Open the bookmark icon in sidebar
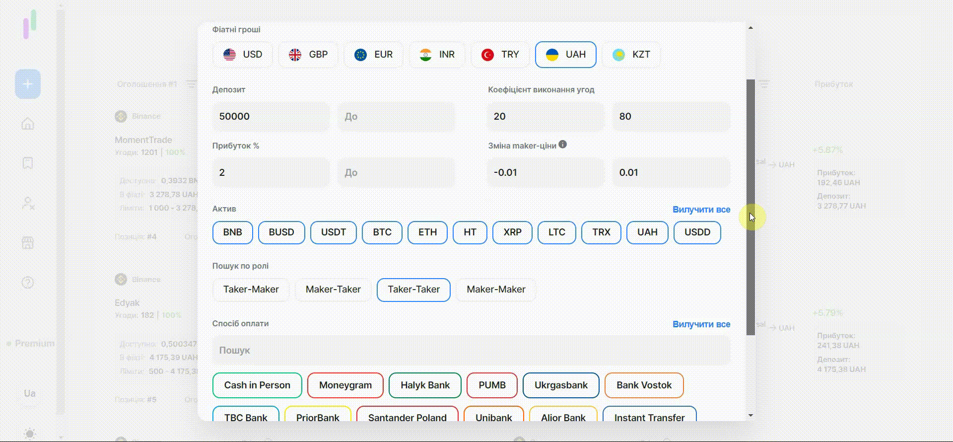953x442 pixels. point(28,163)
